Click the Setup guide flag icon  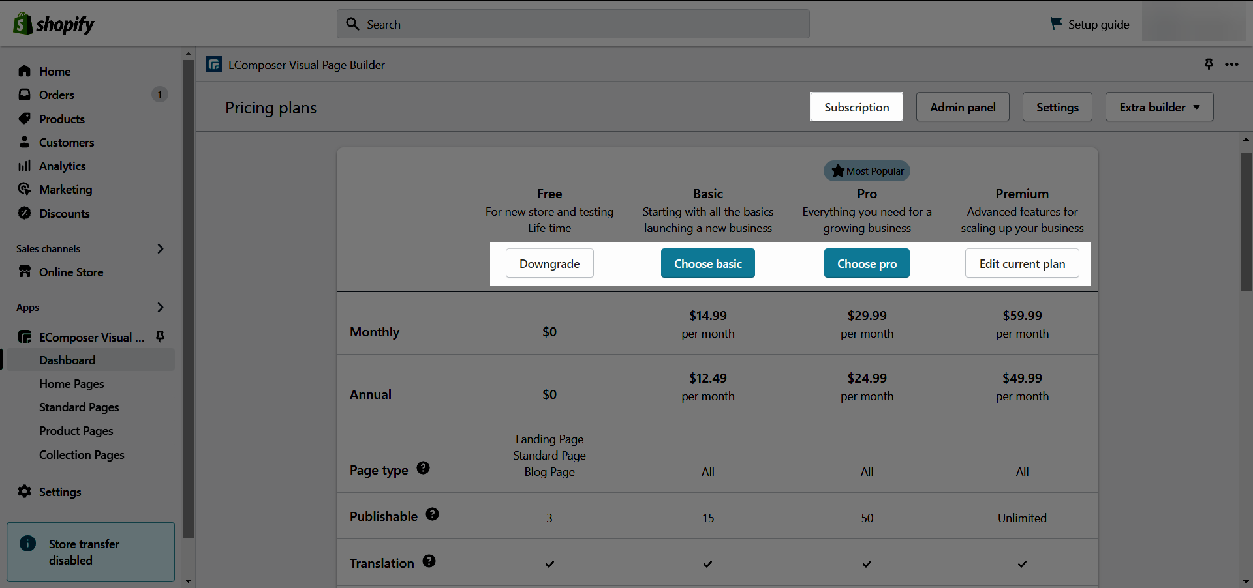[x=1056, y=23]
